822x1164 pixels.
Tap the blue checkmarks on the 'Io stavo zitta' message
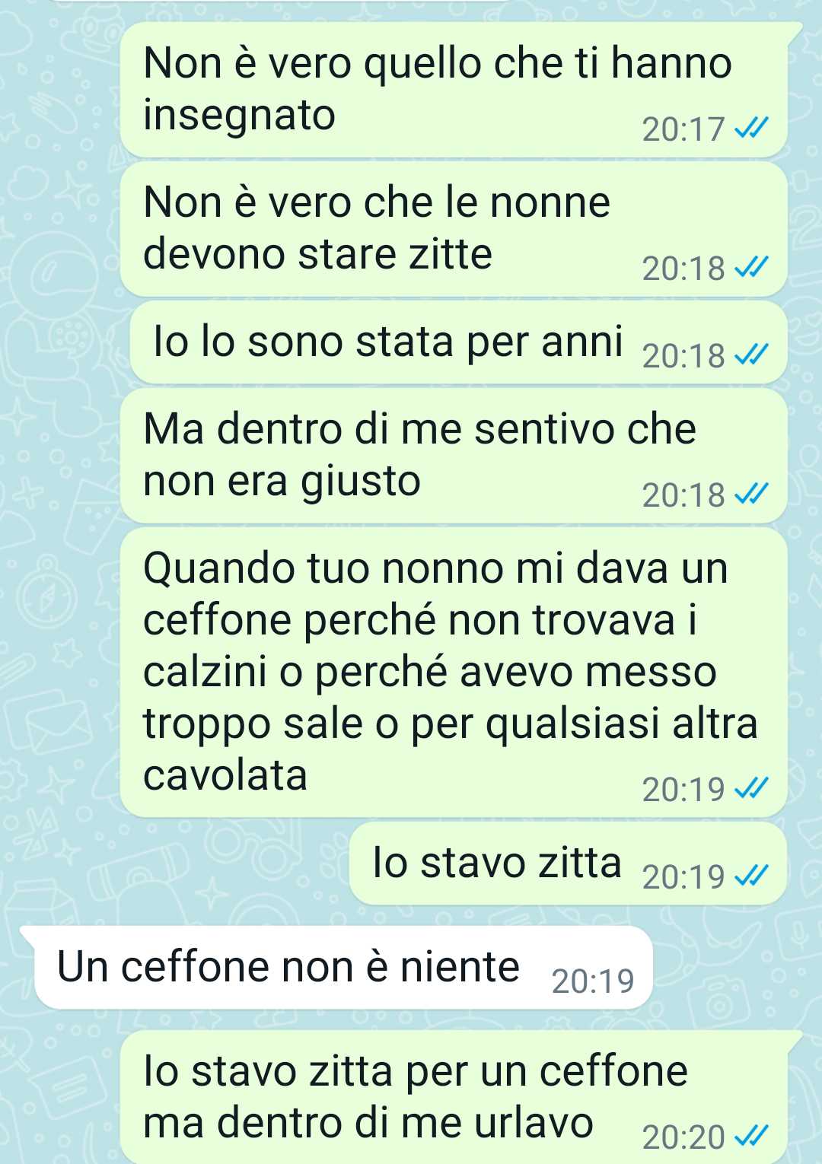click(751, 876)
